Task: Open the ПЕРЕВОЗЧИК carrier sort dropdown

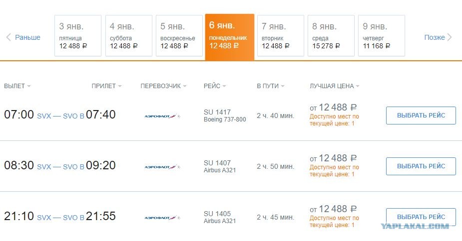Action: (163, 86)
